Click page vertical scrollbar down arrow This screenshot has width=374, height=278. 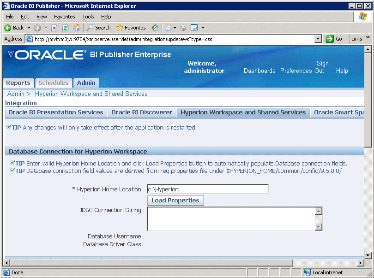(368, 255)
